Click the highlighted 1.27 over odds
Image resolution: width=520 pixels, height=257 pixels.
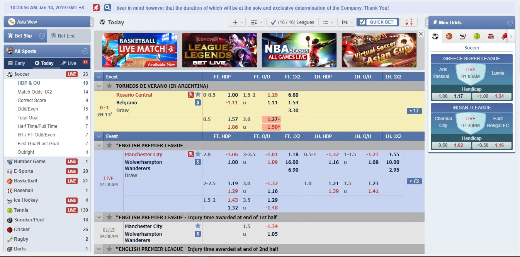tap(272, 119)
